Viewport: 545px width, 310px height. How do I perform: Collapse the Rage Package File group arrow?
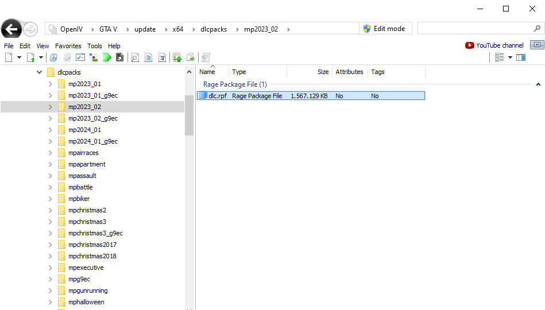pyautogui.click(x=538, y=84)
